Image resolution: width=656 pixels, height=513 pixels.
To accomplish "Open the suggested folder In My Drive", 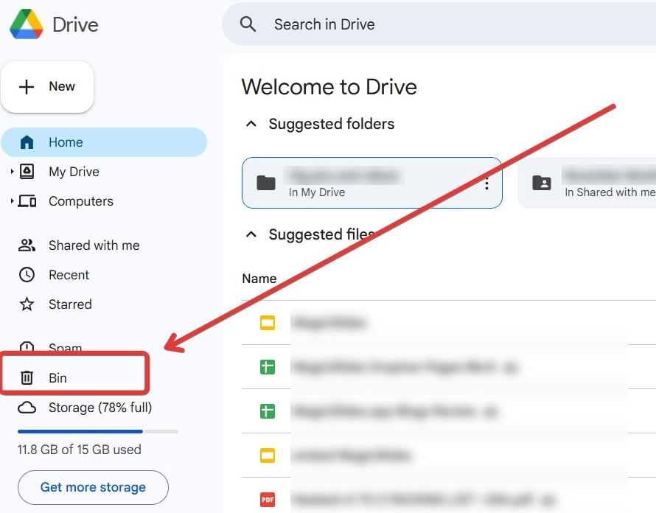I will point(372,183).
